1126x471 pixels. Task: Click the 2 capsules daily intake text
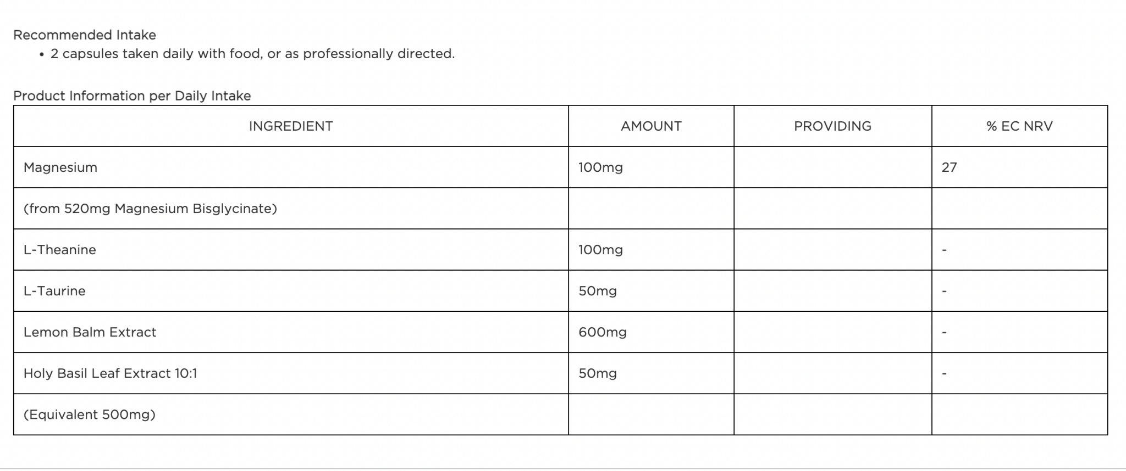pos(252,54)
